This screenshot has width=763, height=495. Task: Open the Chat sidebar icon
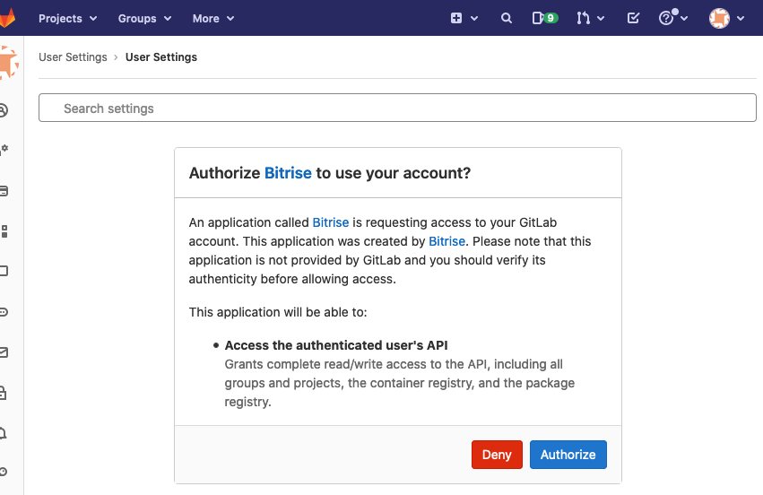click(x=4, y=271)
